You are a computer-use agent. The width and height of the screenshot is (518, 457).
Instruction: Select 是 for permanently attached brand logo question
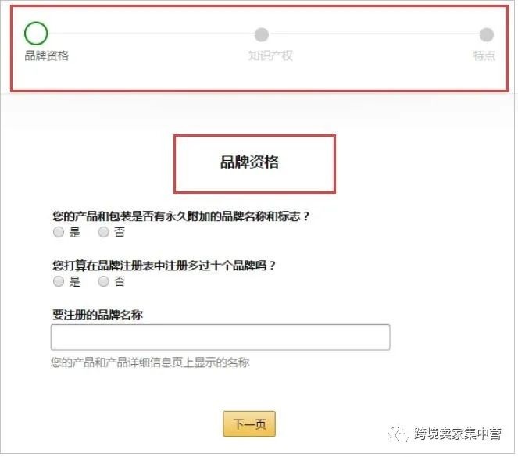[59, 232]
